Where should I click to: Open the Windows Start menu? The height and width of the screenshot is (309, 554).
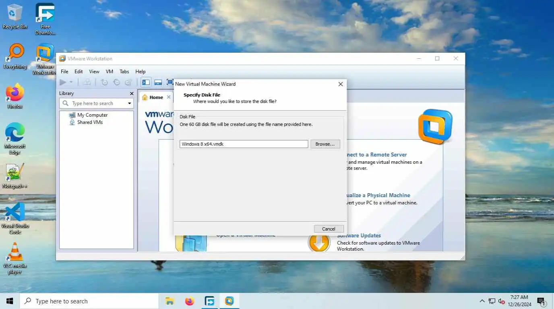tap(10, 301)
